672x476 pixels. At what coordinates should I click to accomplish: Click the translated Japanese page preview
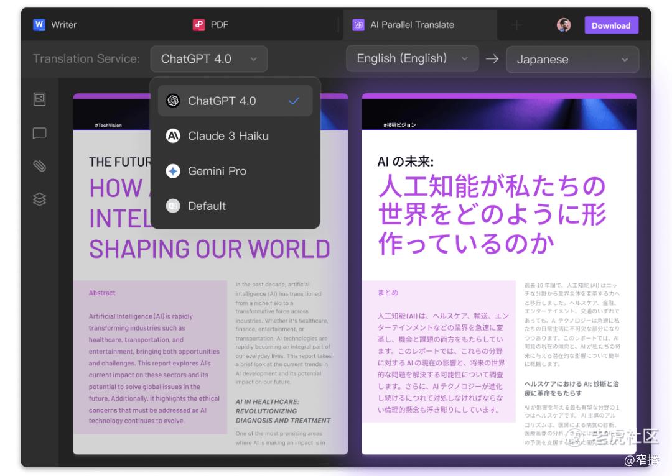point(499,274)
